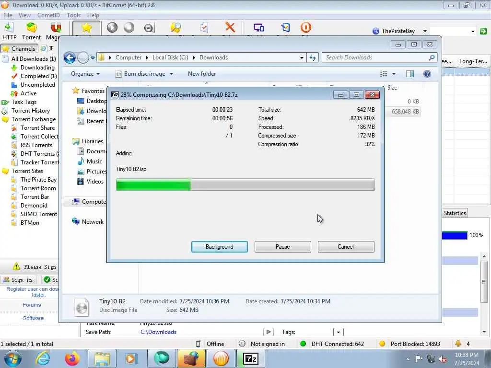This screenshot has width=491, height=368.
Task: Open the Tags dropdown in the BitComet task panel
Action: tap(338, 332)
